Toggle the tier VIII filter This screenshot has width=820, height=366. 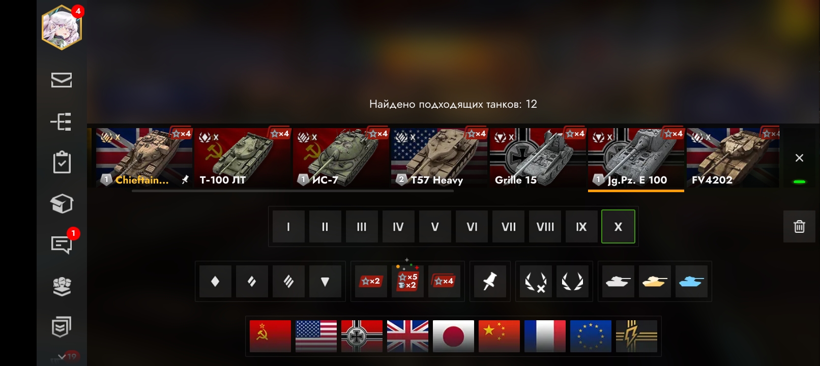pos(545,227)
